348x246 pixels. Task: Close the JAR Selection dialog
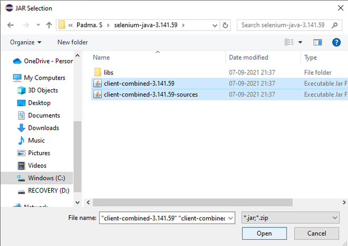[341, 8]
